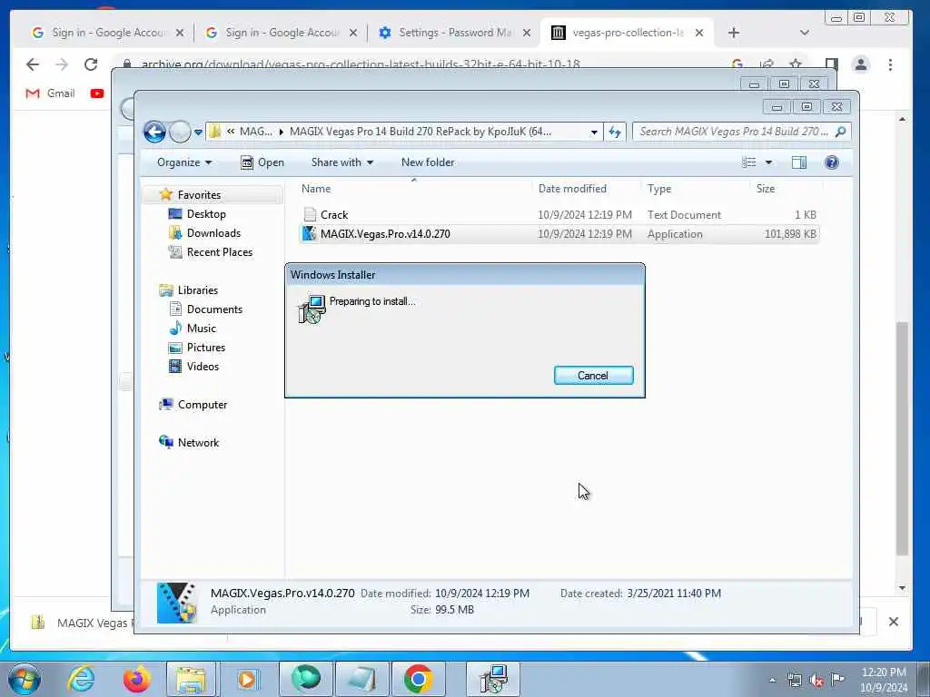930x697 pixels.
Task: Click the large Vegas icon in details pane
Action: (x=177, y=603)
